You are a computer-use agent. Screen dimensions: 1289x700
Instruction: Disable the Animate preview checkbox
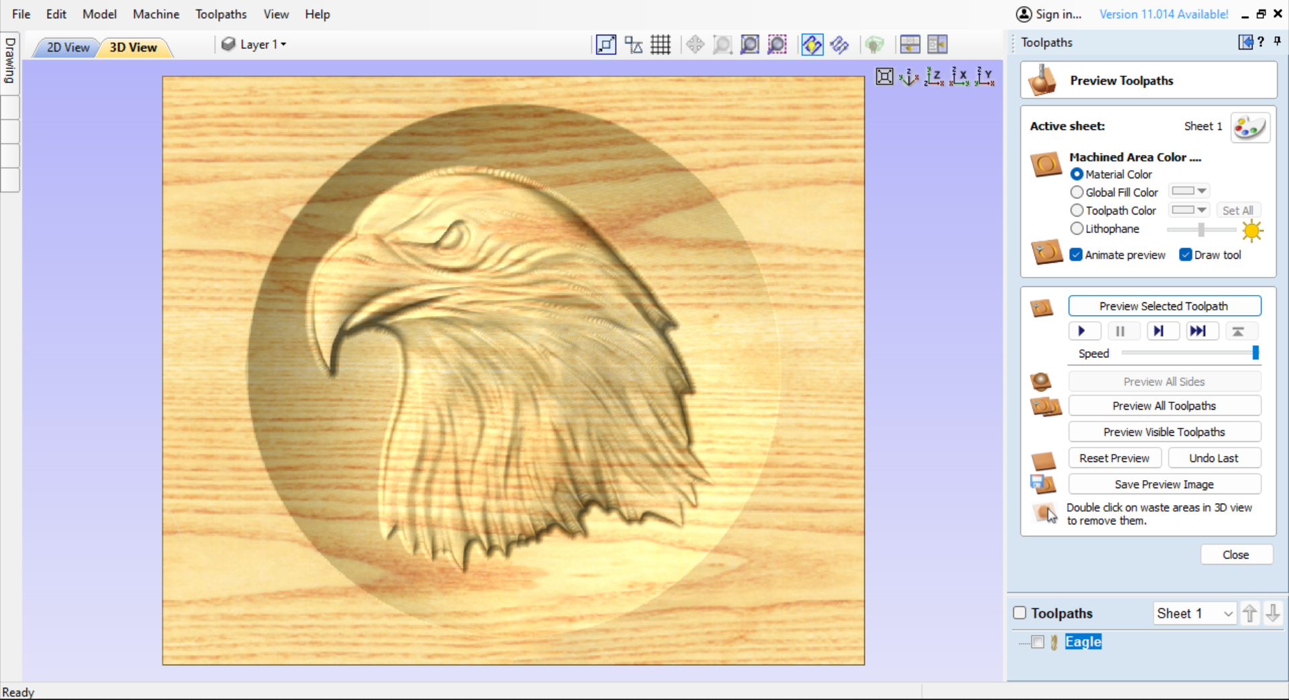[1077, 255]
